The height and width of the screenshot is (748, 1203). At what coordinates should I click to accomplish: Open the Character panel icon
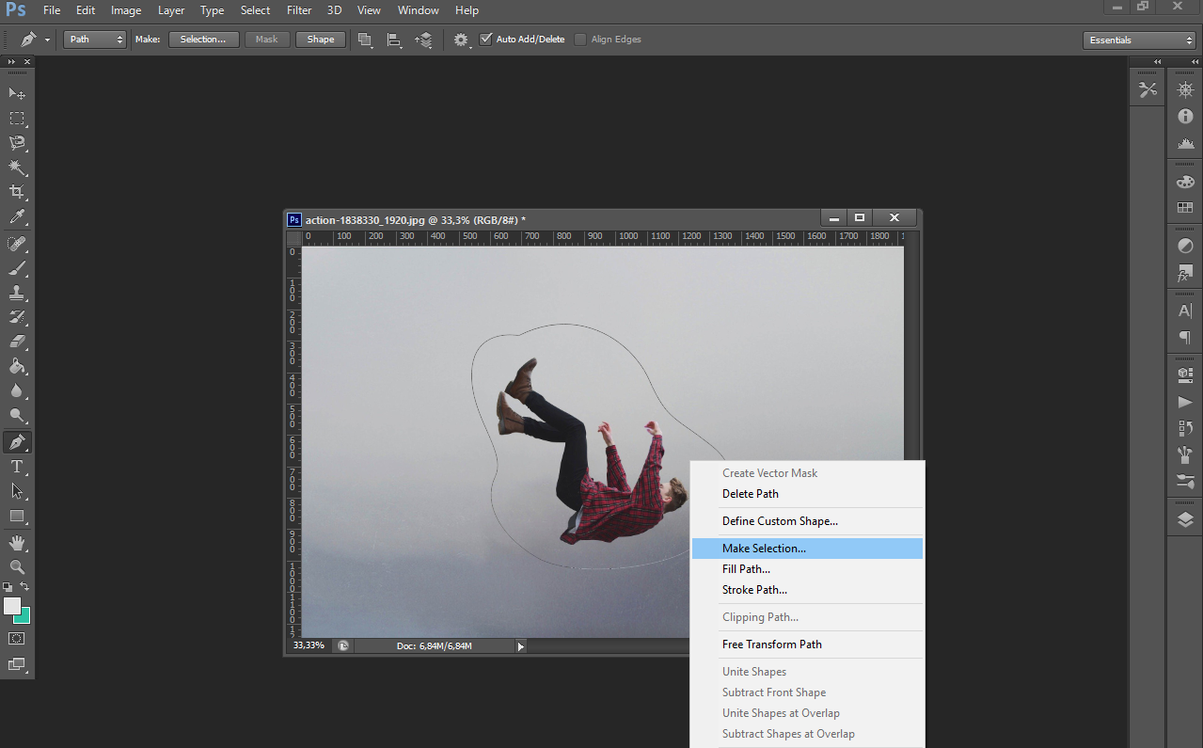(1185, 311)
